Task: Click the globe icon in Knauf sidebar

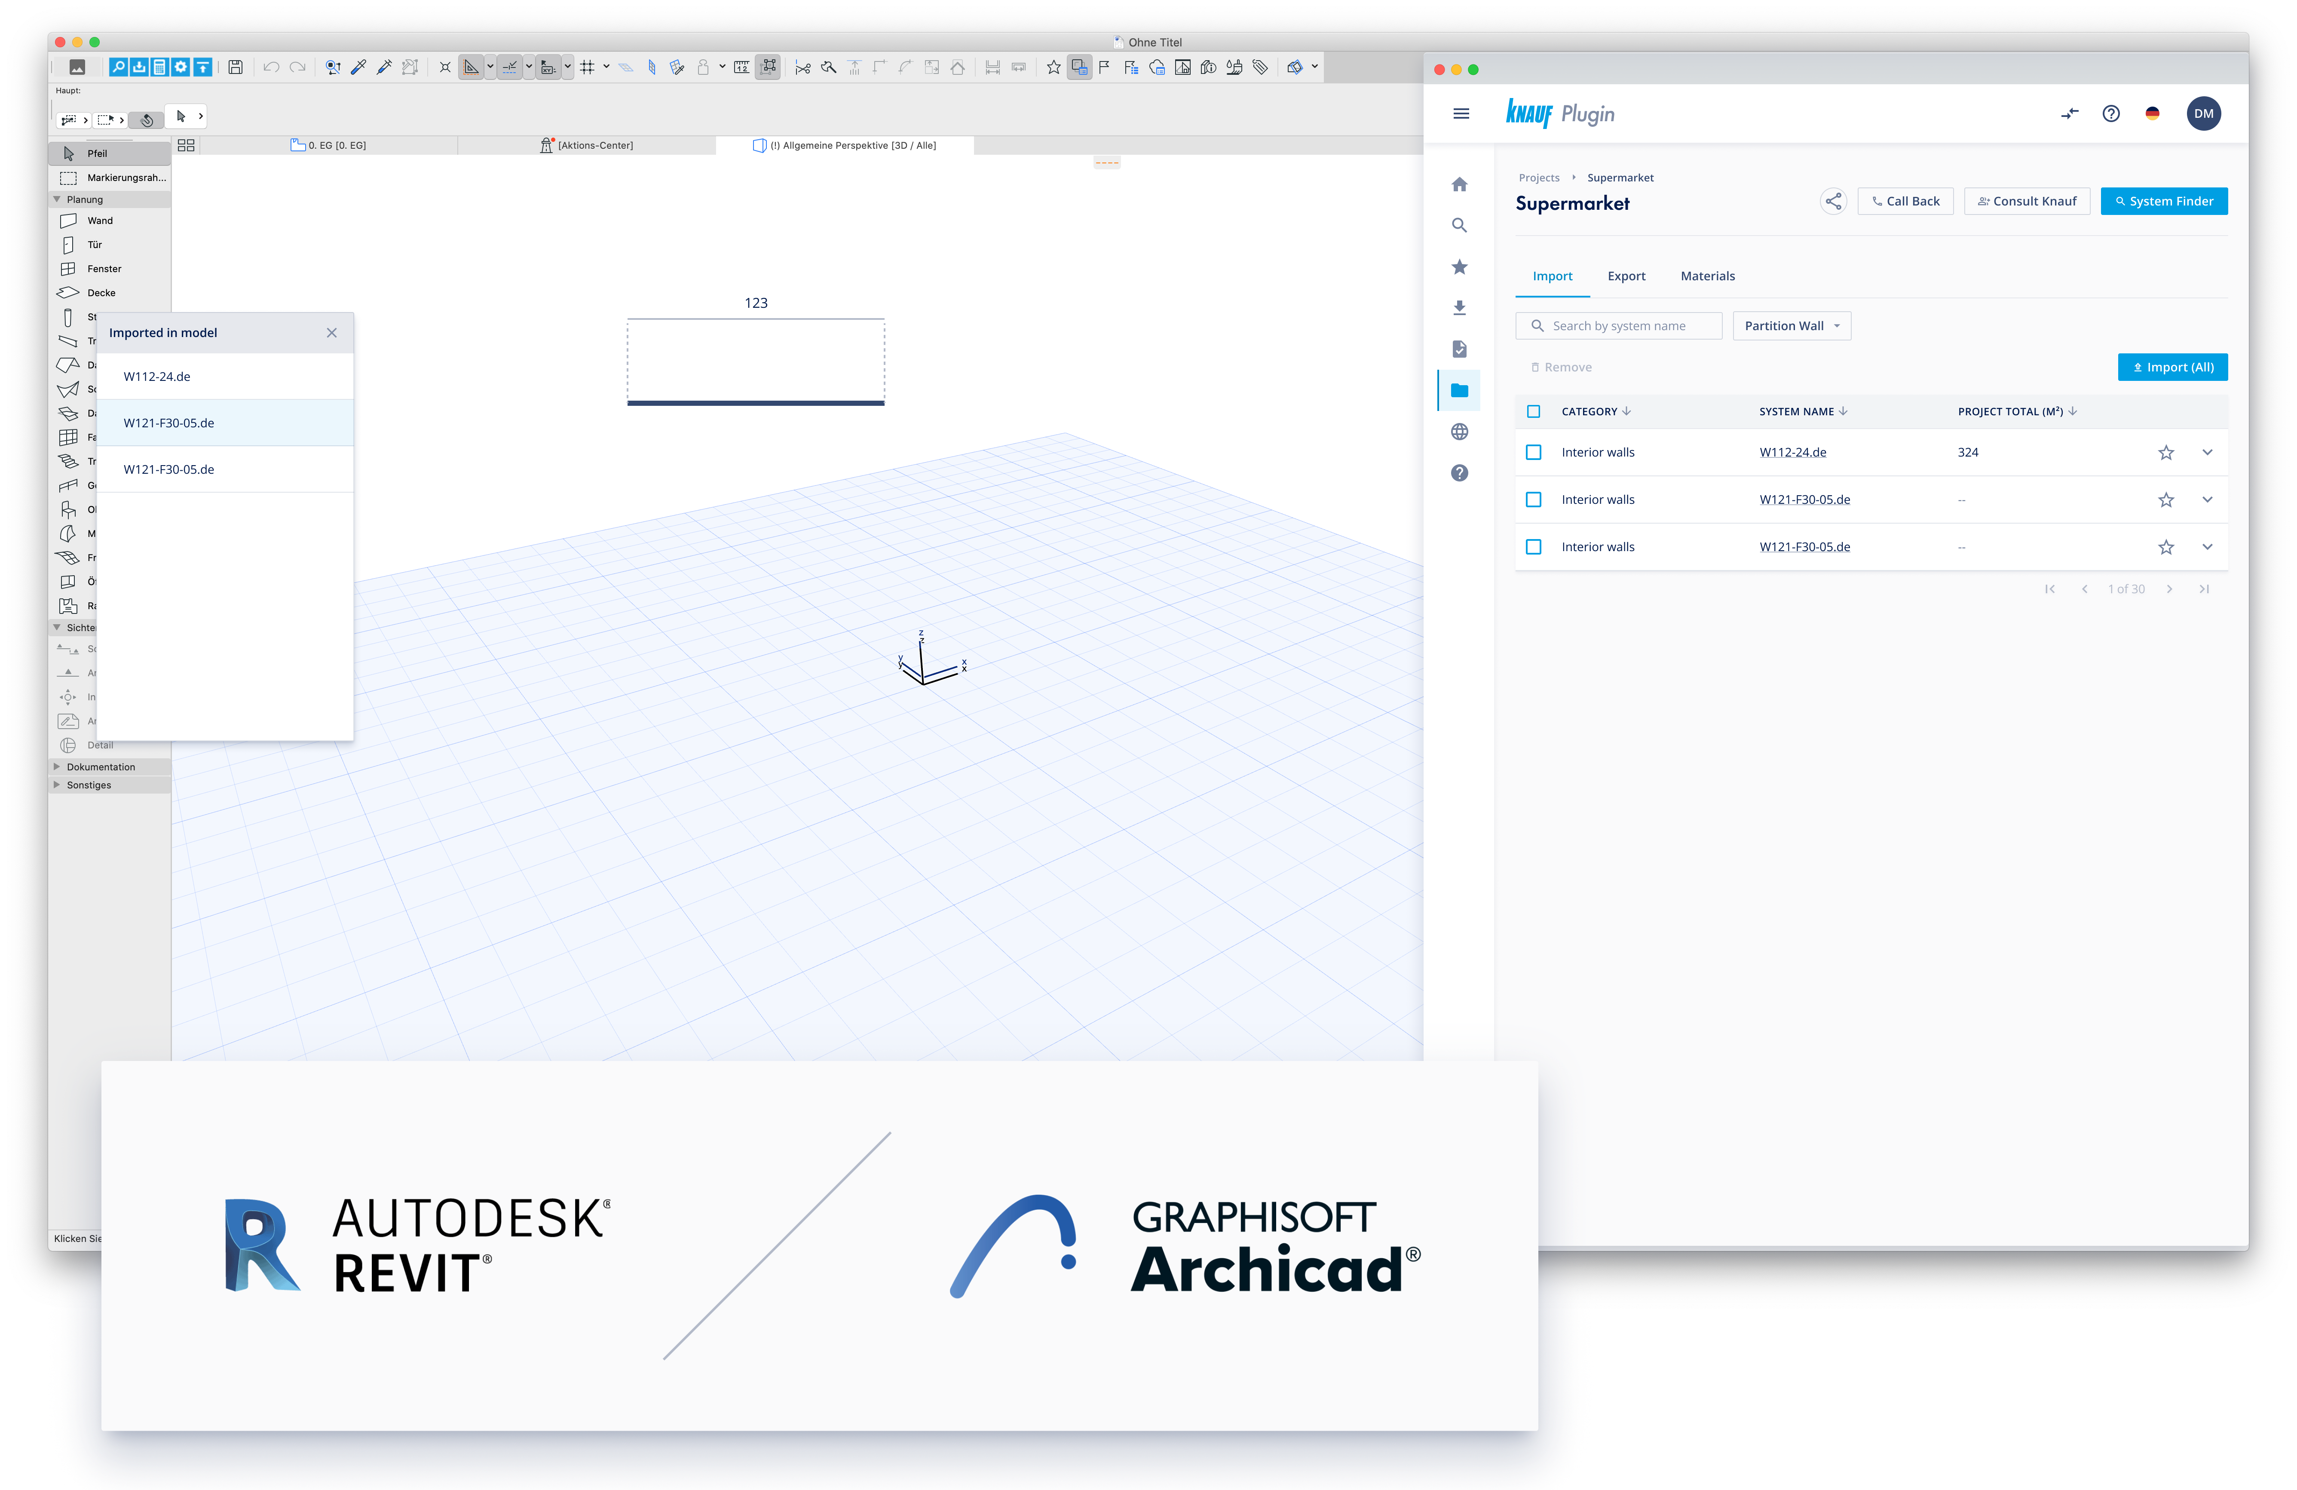Action: tap(1459, 431)
